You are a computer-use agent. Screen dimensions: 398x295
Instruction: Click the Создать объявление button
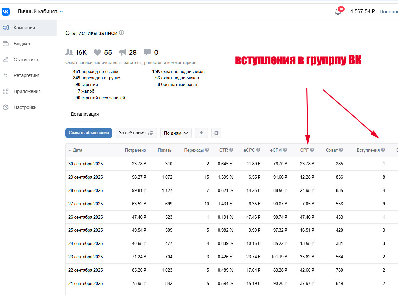tap(89, 133)
